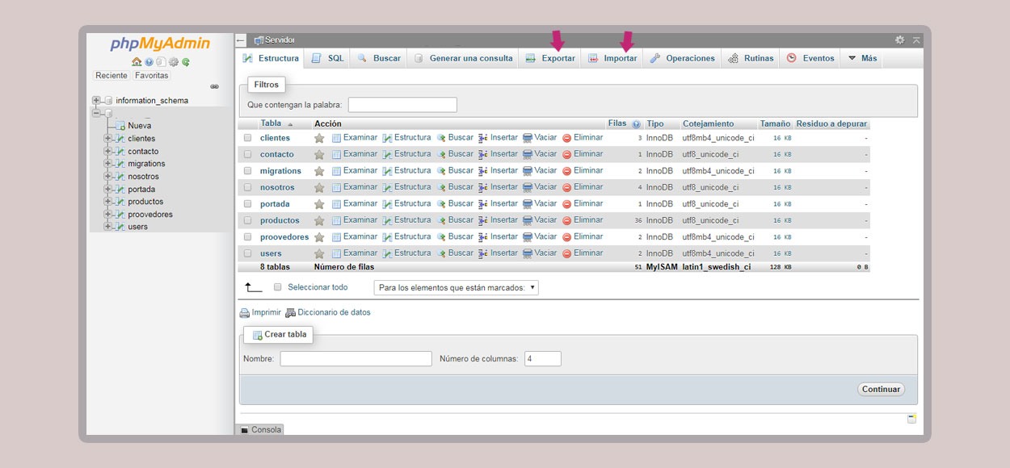
Task: Click Examinar for the clientes table
Action: (x=355, y=138)
